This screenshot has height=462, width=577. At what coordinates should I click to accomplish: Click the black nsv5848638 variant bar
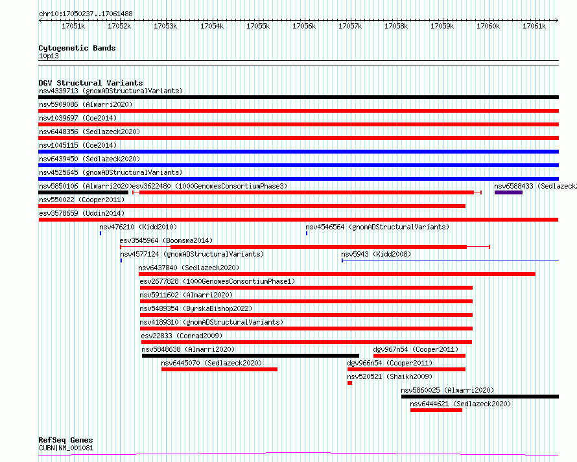pyautogui.click(x=251, y=356)
